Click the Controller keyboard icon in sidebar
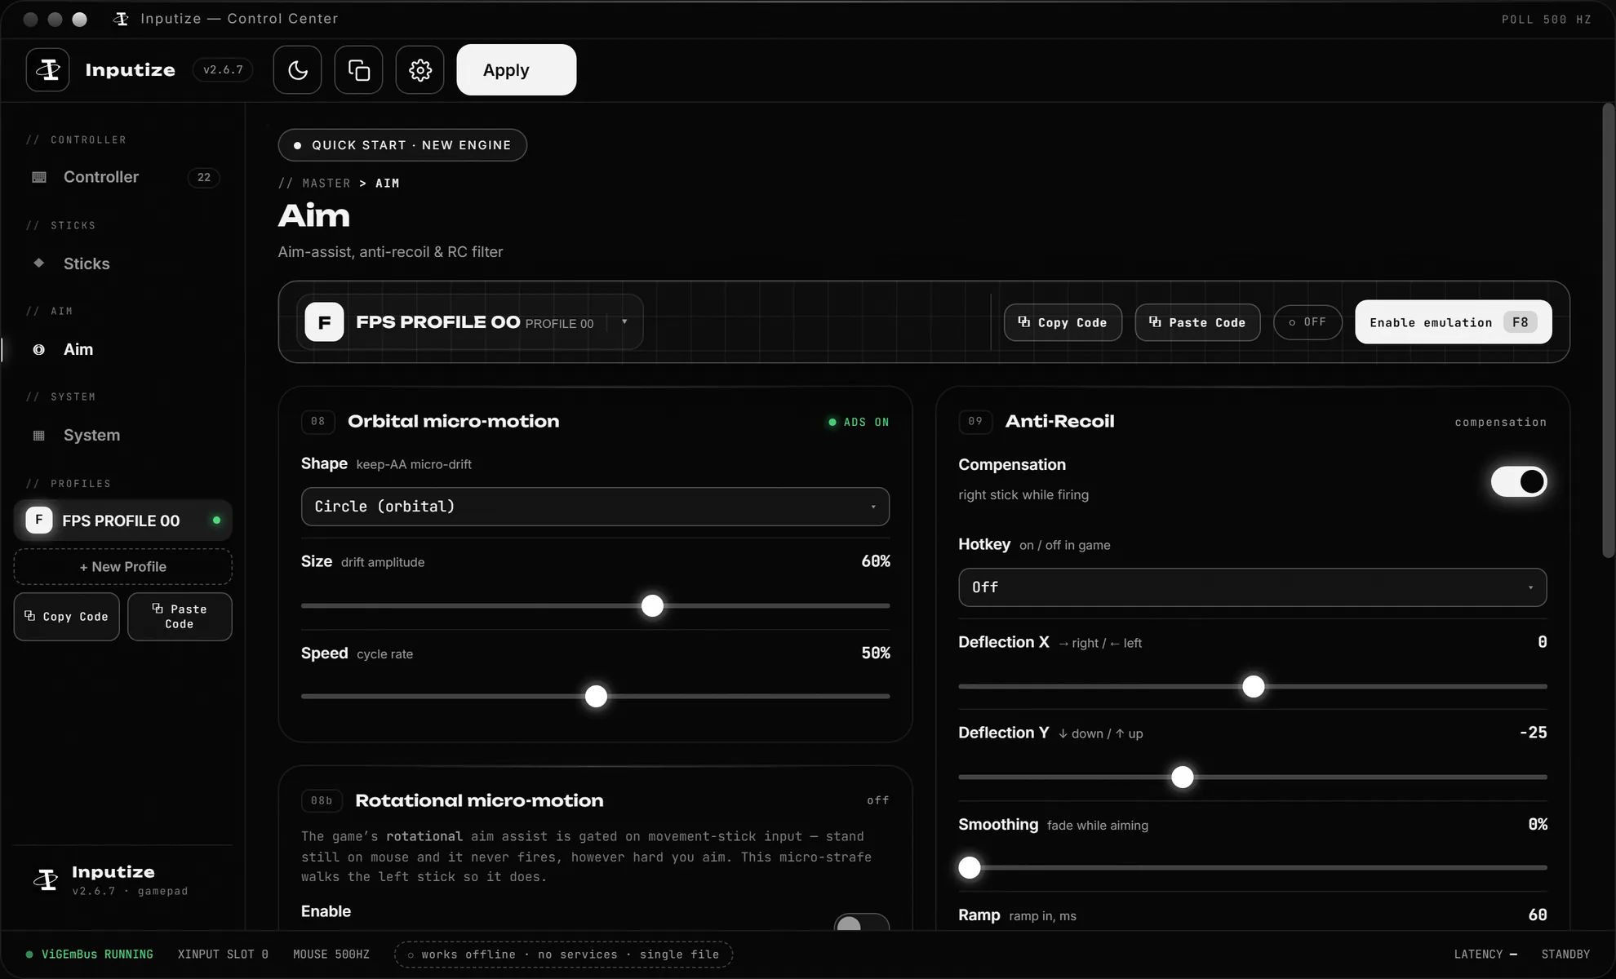The height and width of the screenshot is (979, 1616). [38, 177]
